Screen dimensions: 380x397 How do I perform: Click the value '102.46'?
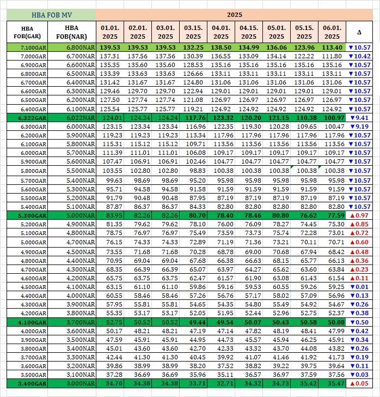[193, 161]
